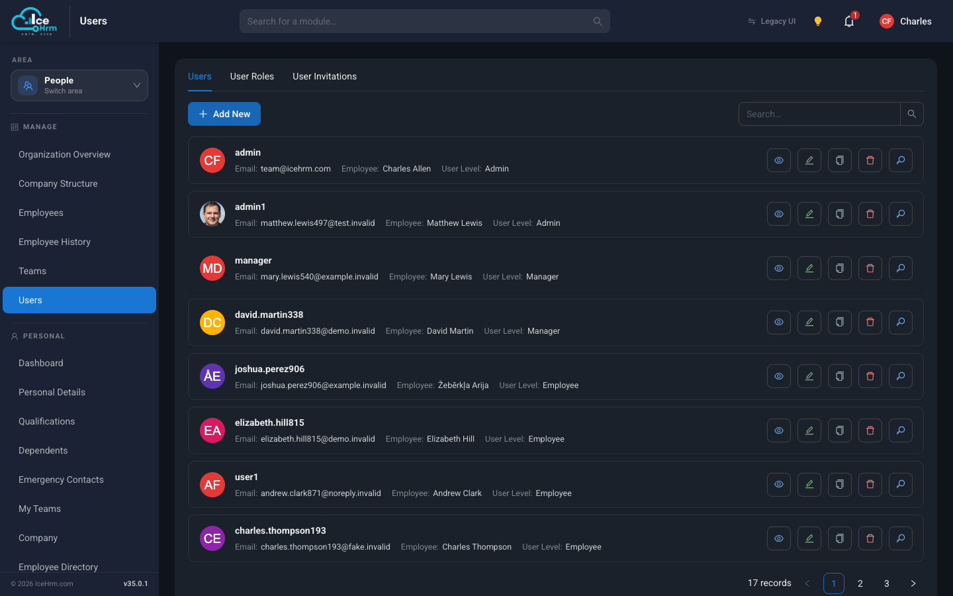This screenshot has width=953, height=596.
Task: Go to page 2
Action: pyautogui.click(x=860, y=583)
